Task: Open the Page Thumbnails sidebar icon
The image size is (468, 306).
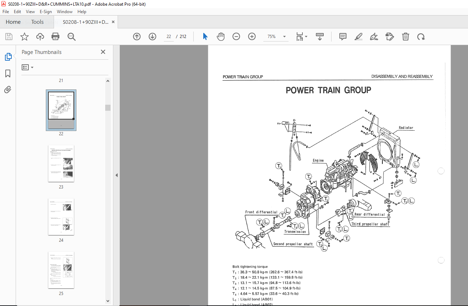Action: tap(8, 56)
